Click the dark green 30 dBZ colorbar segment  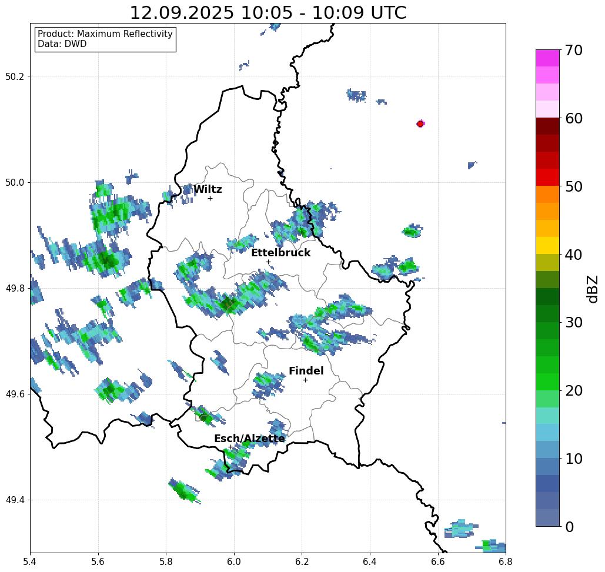(547, 313)
